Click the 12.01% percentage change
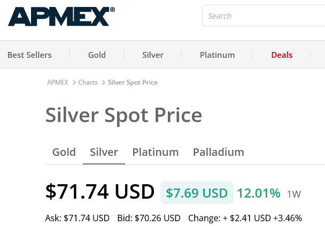 point(259,193)
